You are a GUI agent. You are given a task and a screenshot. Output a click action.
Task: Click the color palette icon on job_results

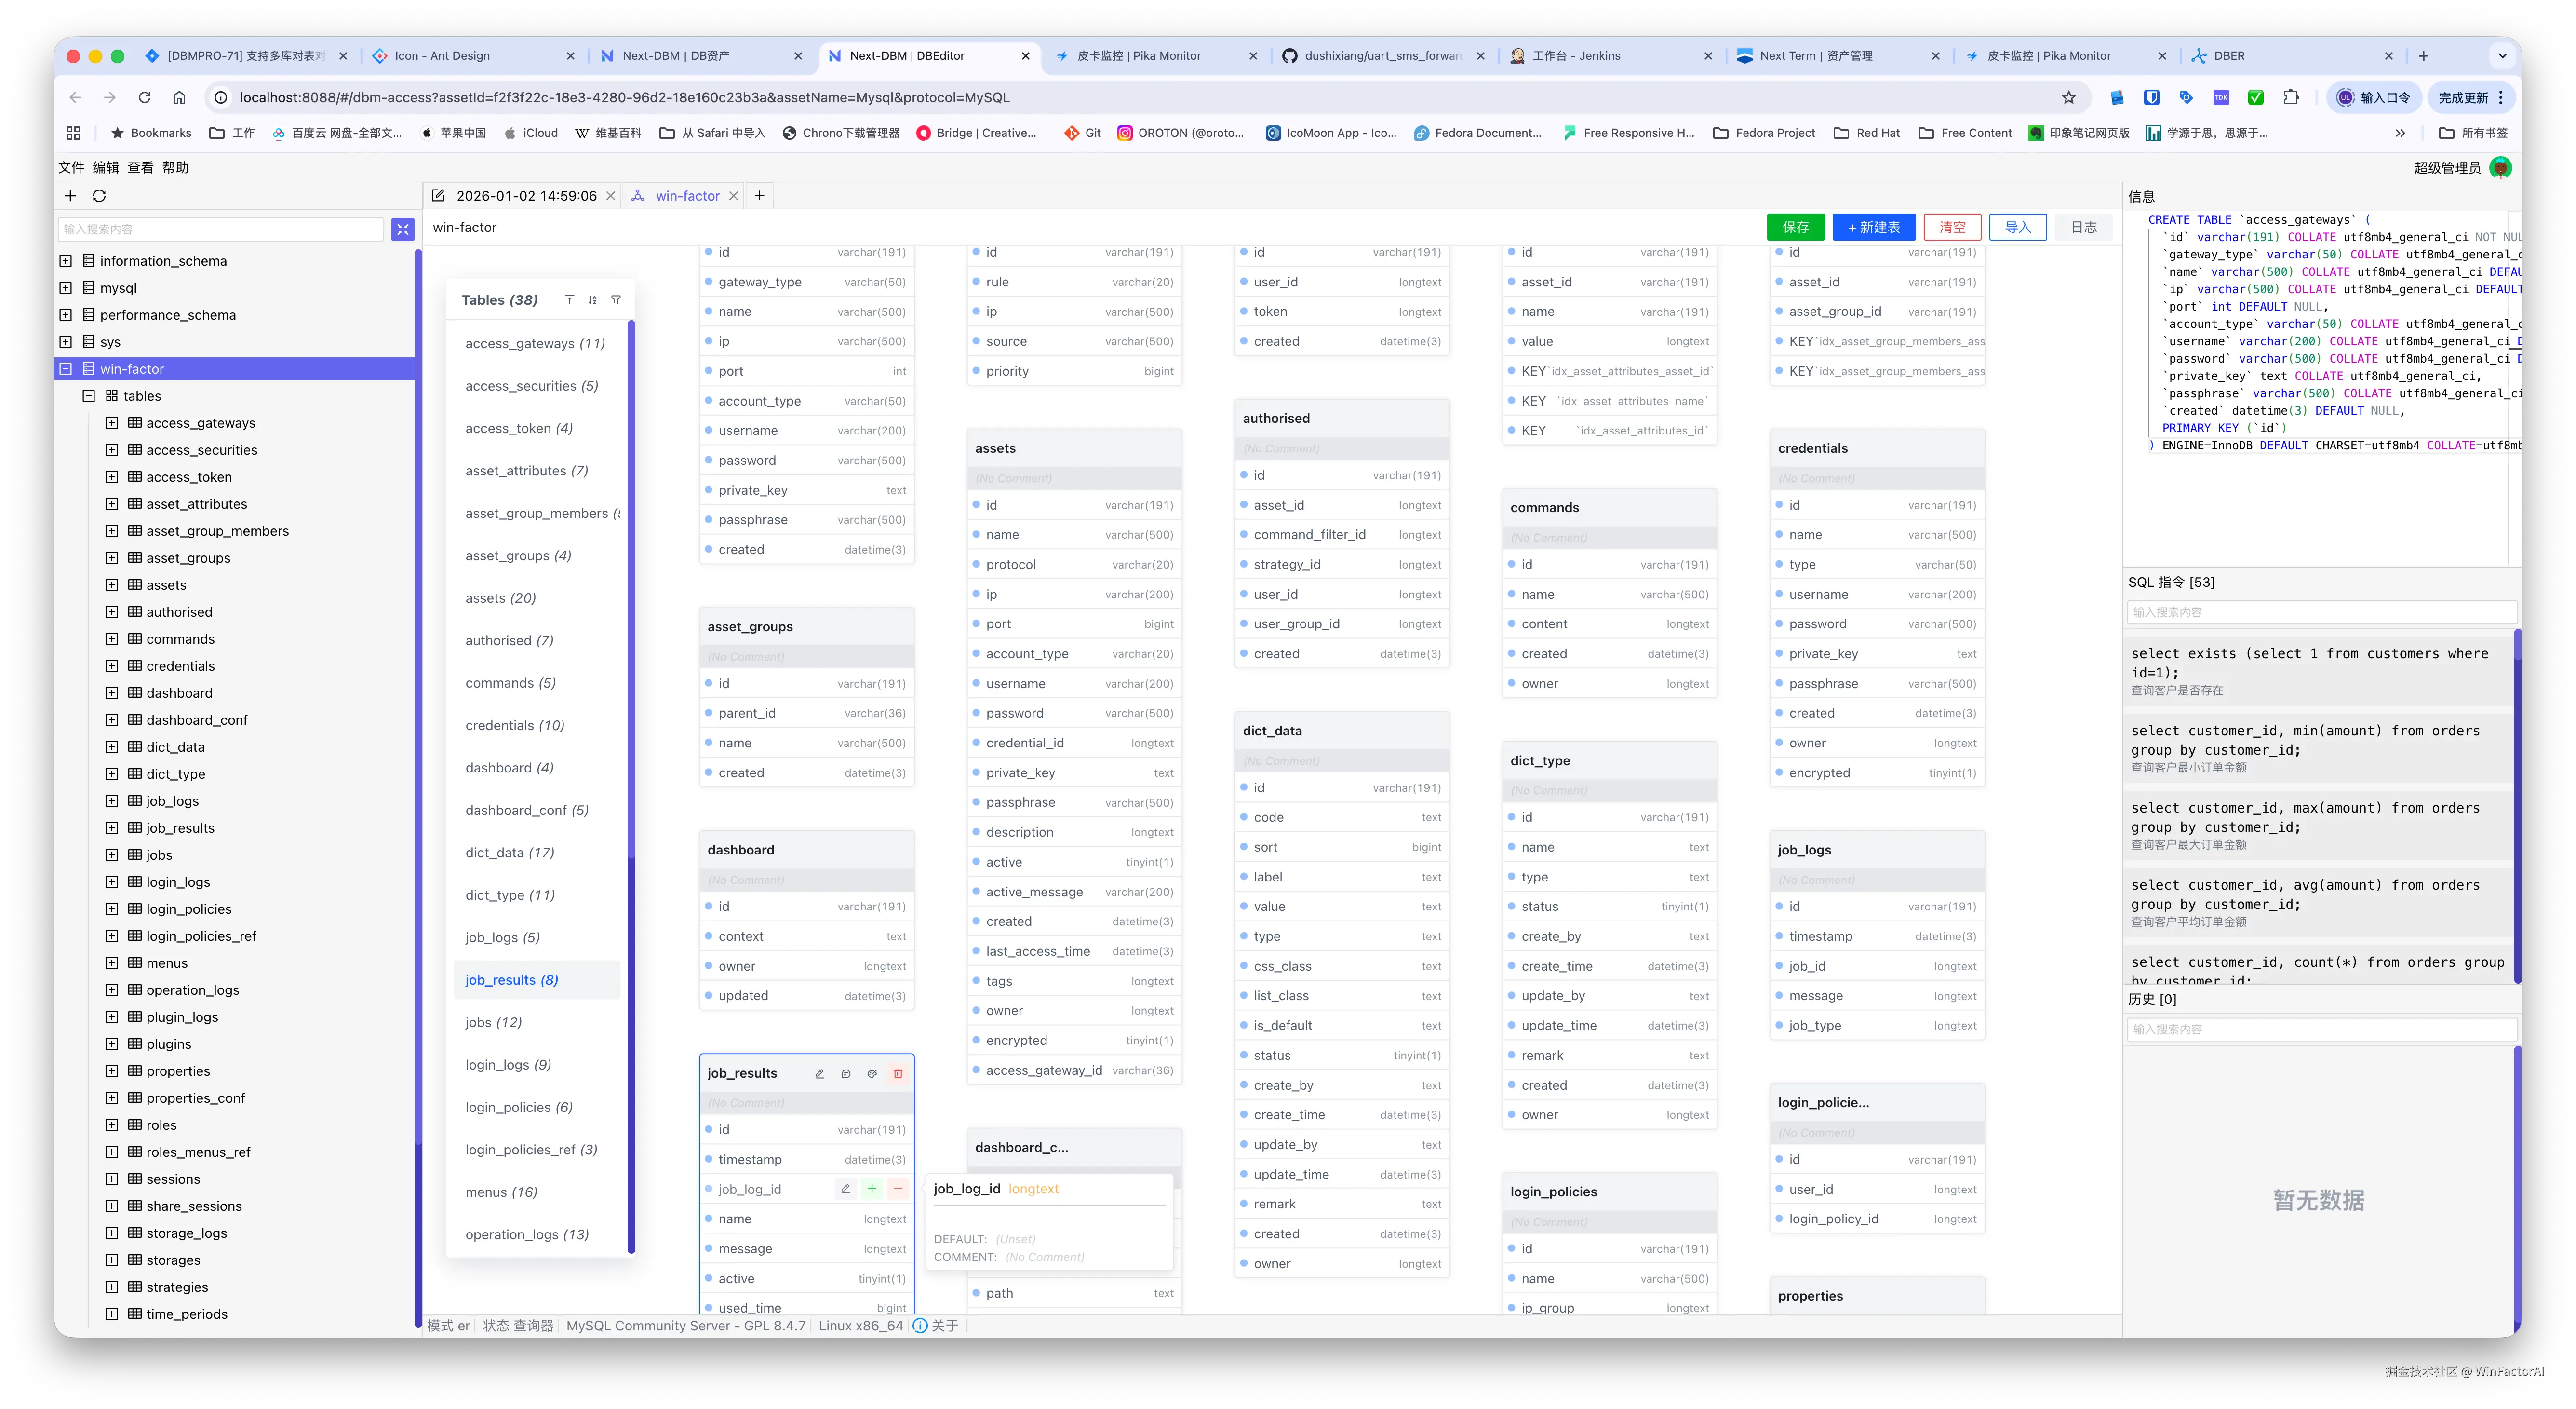[x=872, y=1073]
